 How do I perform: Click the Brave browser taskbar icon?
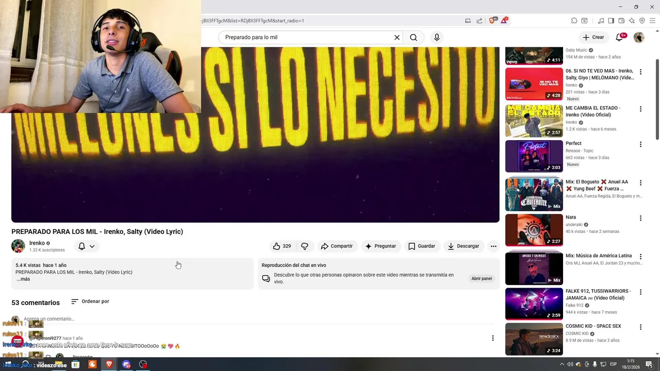point(109,364)
